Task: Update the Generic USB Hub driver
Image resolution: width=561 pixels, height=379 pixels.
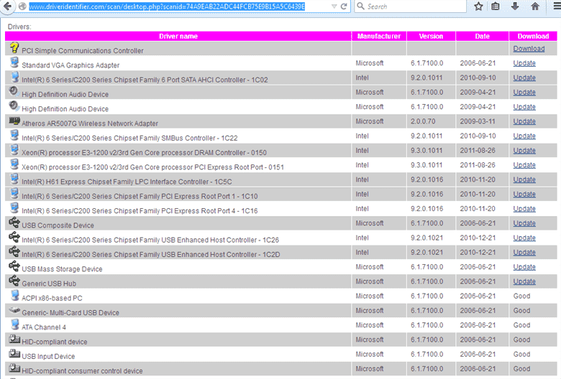Action: [x=524, y=281]
